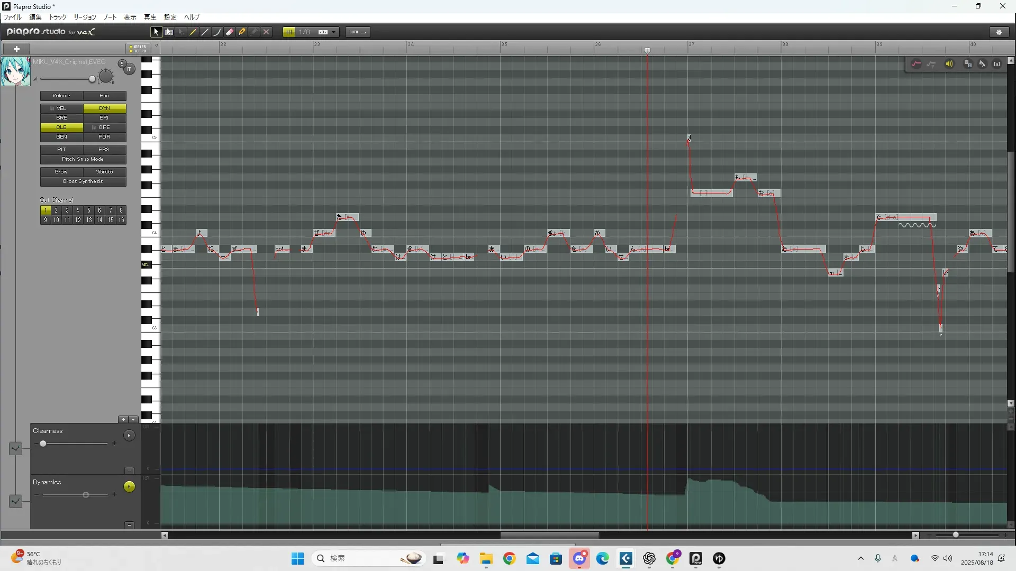Image resolution: width=1016 pixels, height=571 pixels.
Task: Enable the DYN parameter button
Action: pyautogui.click(x=104, y=108)
